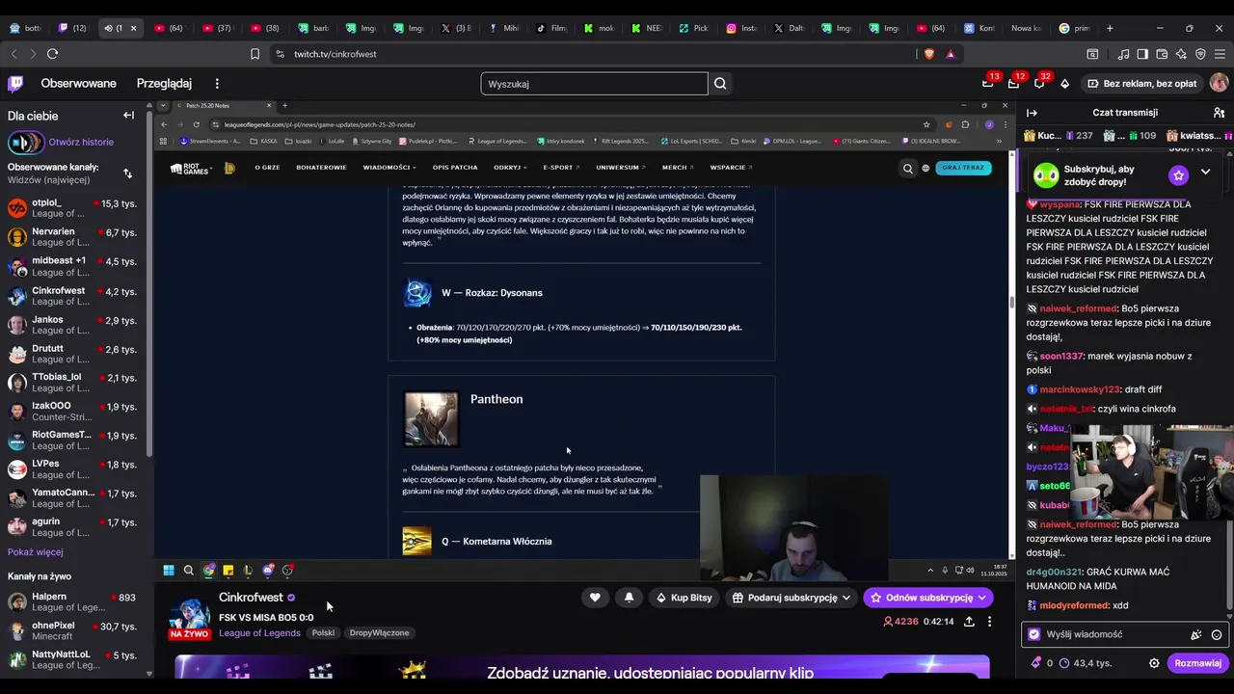The image size is (1234, 694).
Task: Click the Wyszukaj search field
Action: (x=594, y=84)
